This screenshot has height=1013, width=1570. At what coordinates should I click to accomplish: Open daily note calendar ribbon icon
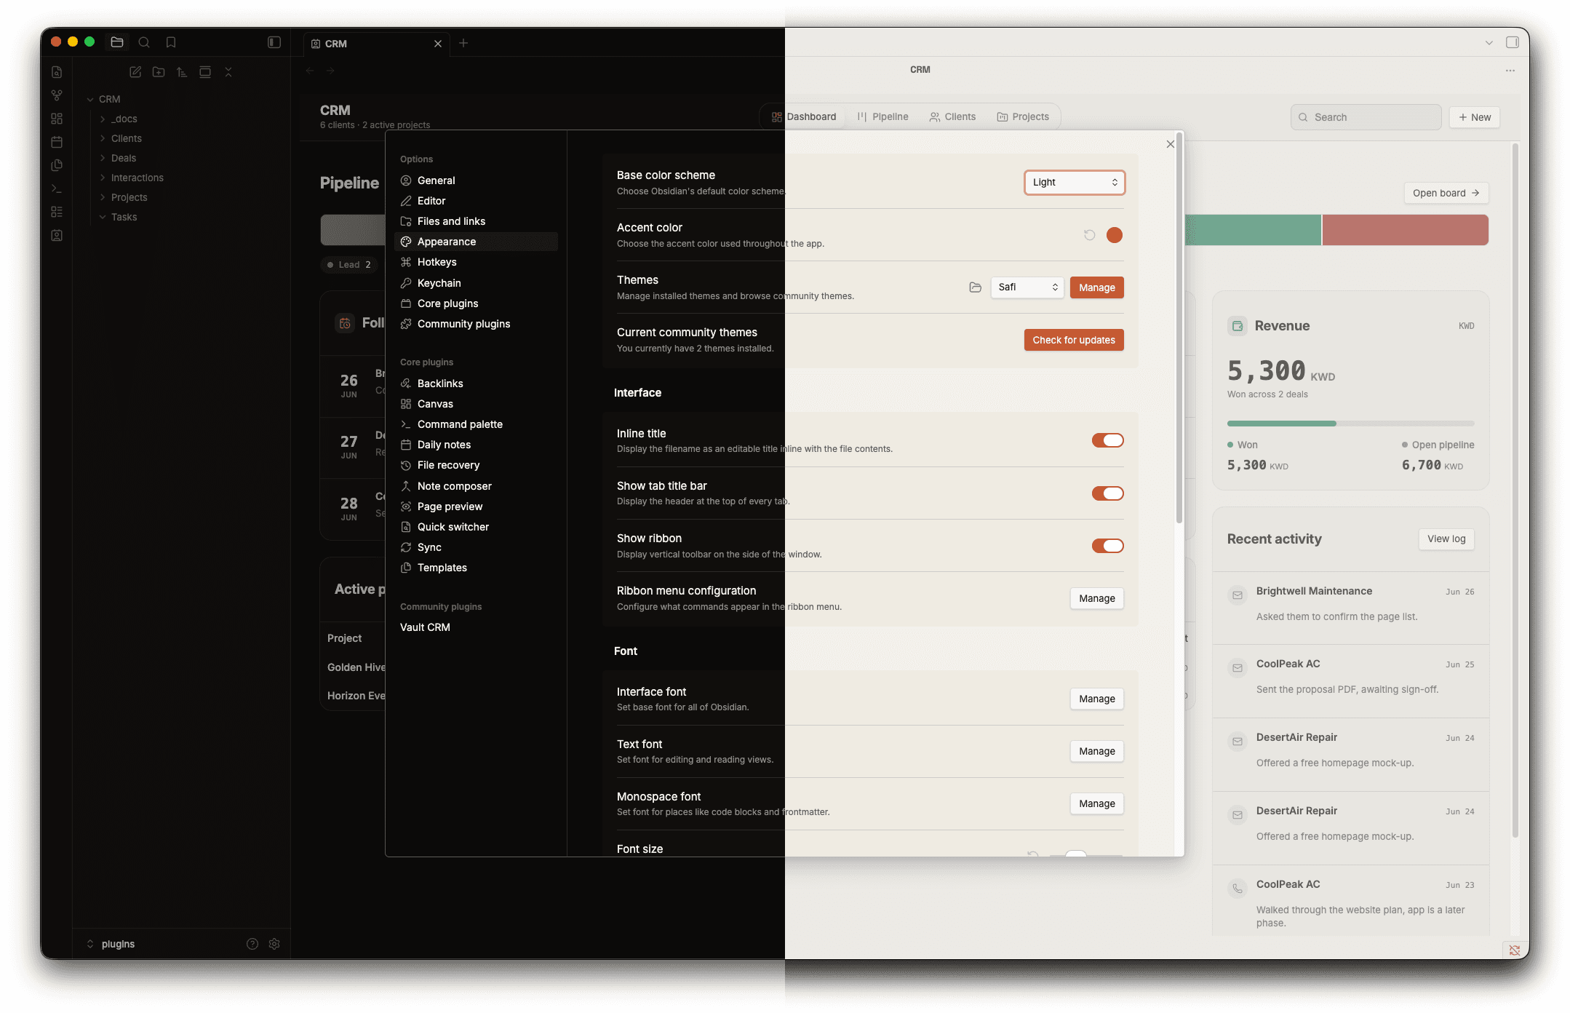(x=57, y=142)
